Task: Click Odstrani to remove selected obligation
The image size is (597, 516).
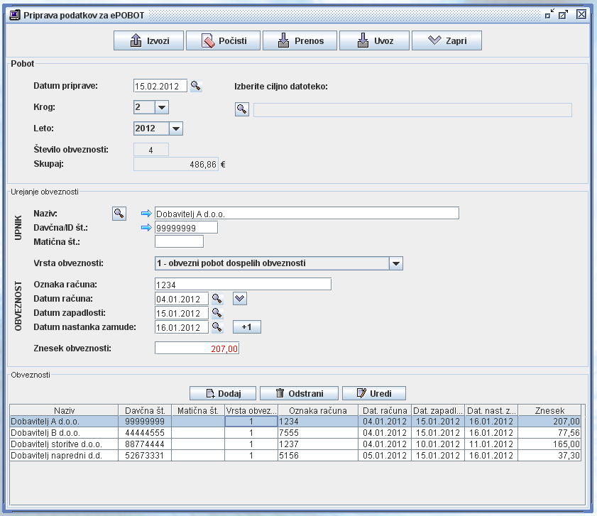Action: tap(299, 393)
